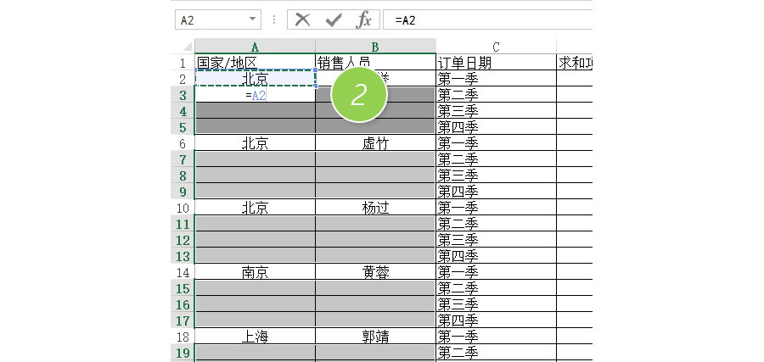Click cell B18 containing 郭靖
This screenshot has width=764, height=362.
pos(375,337)
